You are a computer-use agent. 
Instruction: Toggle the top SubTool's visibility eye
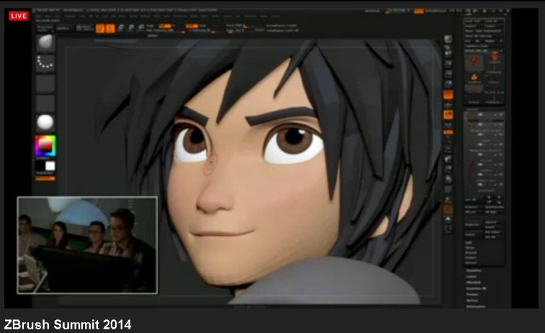click(x=500, y=114)
